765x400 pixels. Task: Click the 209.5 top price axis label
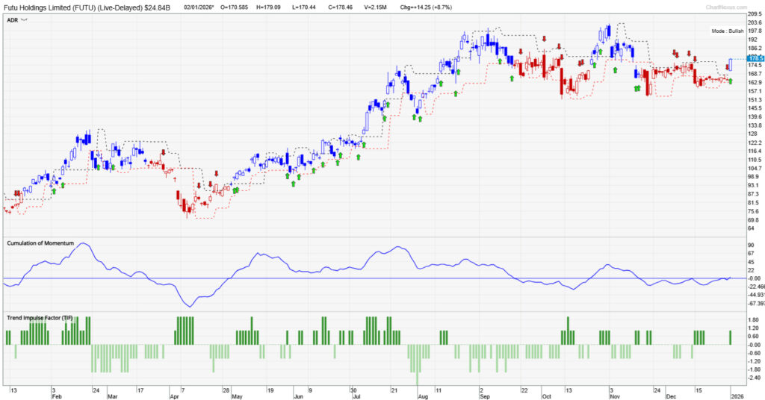753,15
